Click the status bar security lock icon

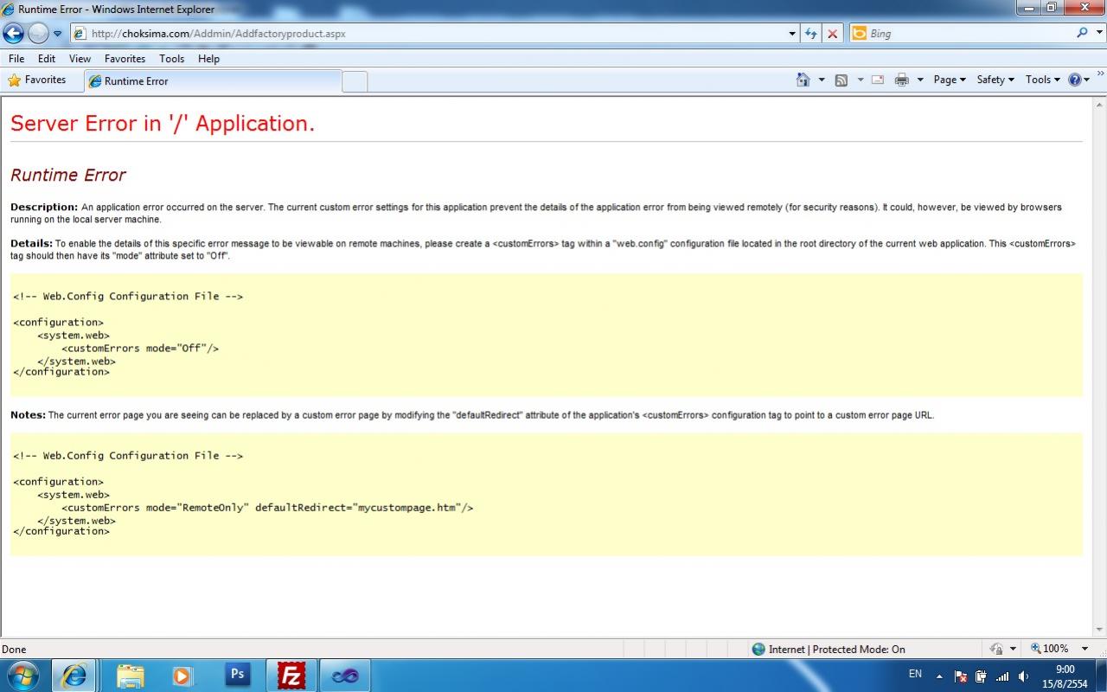(995, 649)
